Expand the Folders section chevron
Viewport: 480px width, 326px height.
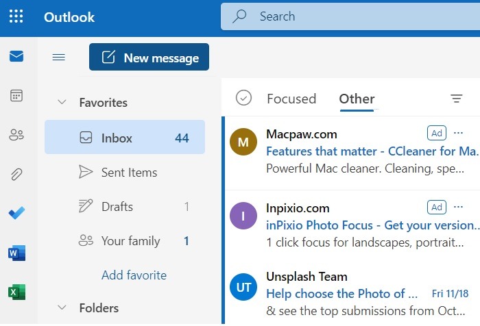point(62,308)
